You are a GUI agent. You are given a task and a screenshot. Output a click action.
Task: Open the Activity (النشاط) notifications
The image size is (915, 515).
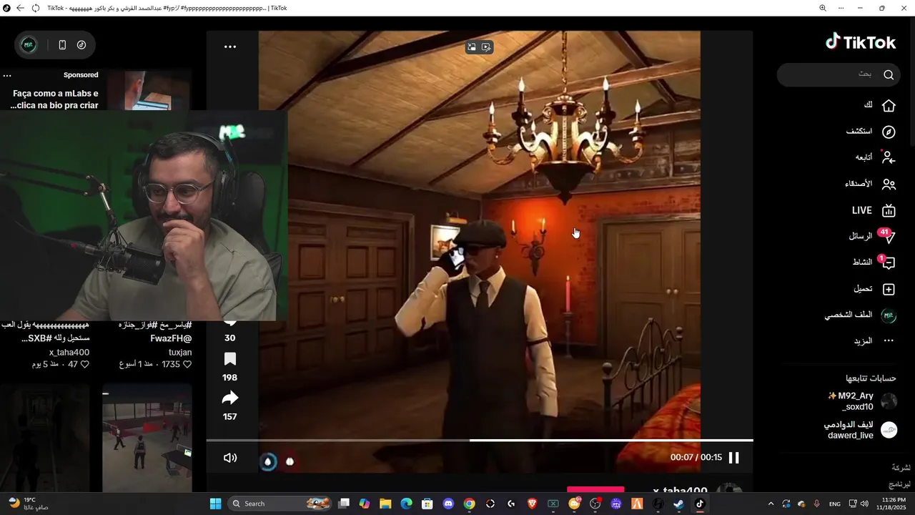click(x=874, y=263)
